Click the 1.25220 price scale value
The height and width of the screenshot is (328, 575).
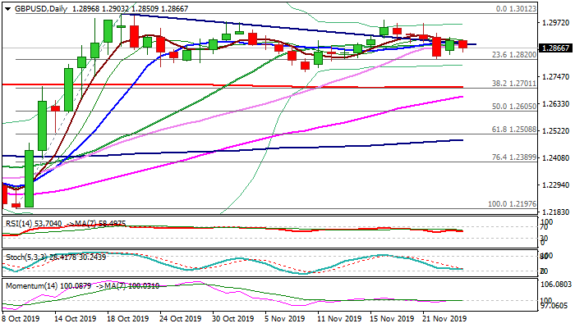[555, 131]
